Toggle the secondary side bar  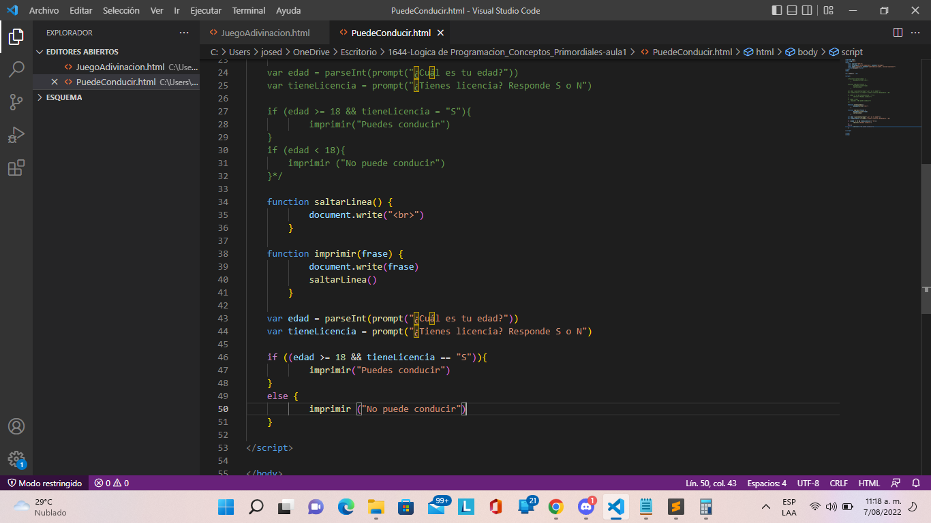(x=807, y=10)
